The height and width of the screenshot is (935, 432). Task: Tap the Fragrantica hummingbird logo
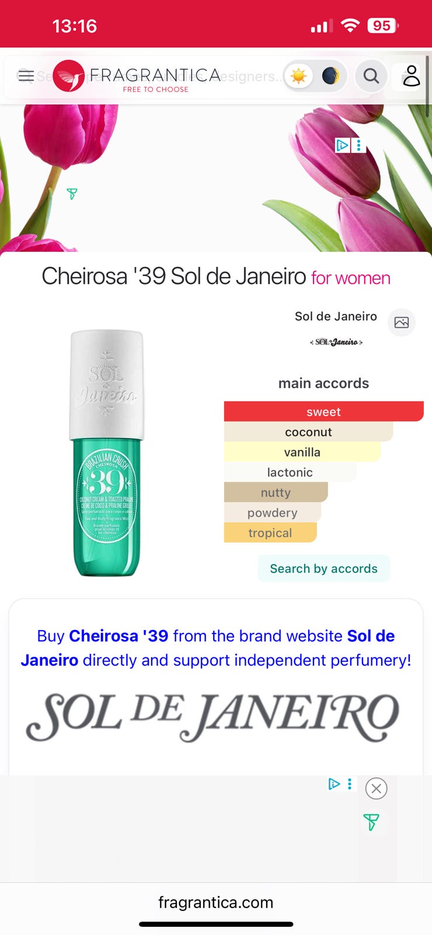(68, 76)
